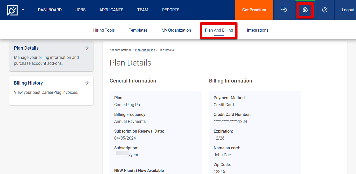
Task: Navigate to the Dashboard menu item
Action: pyautogui.click(x=50, y=10)
